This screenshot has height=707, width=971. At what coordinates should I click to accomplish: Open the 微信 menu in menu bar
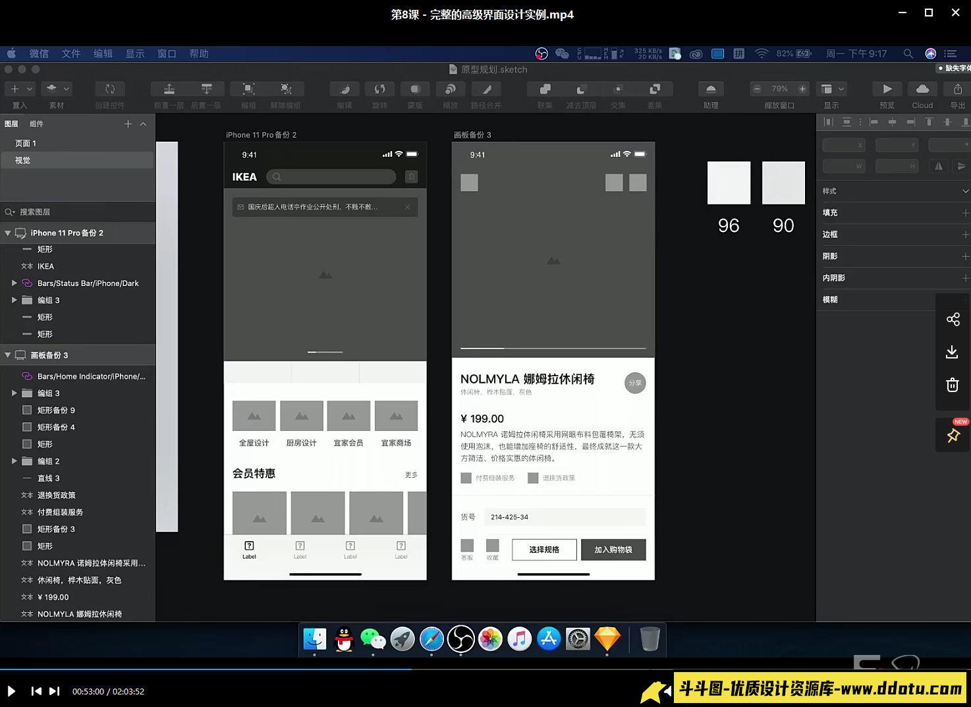pyautogui.click(x=39, y=53)
